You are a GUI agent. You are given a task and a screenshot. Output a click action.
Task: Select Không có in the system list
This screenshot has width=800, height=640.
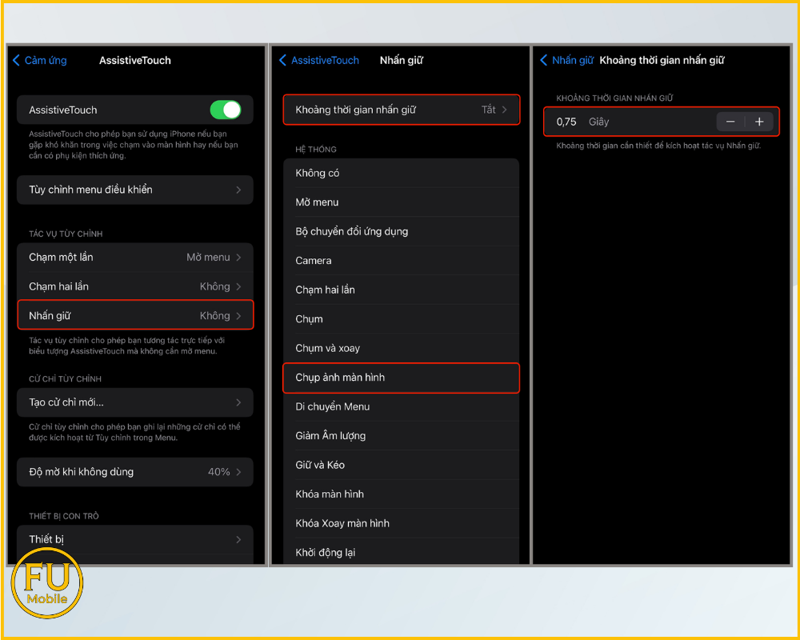tap(401, 173)
